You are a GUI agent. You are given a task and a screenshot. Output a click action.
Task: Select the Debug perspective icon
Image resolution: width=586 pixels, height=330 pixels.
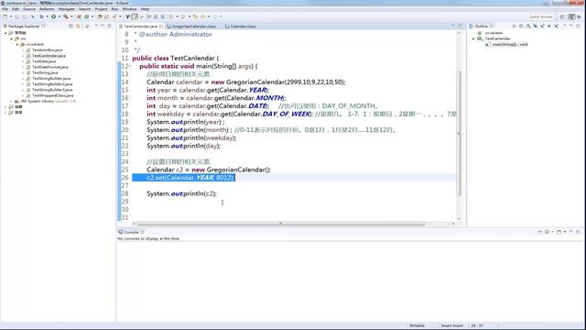click(579, 16)
